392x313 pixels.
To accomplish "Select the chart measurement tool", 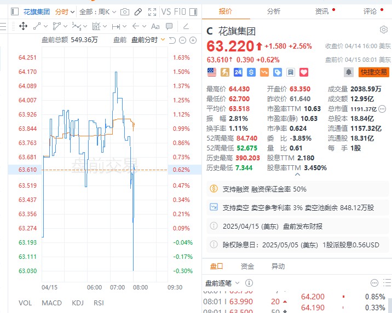I will coord(96,26).
